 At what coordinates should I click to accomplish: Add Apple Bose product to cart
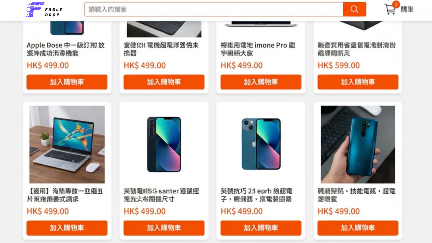[x=67, y=82]
